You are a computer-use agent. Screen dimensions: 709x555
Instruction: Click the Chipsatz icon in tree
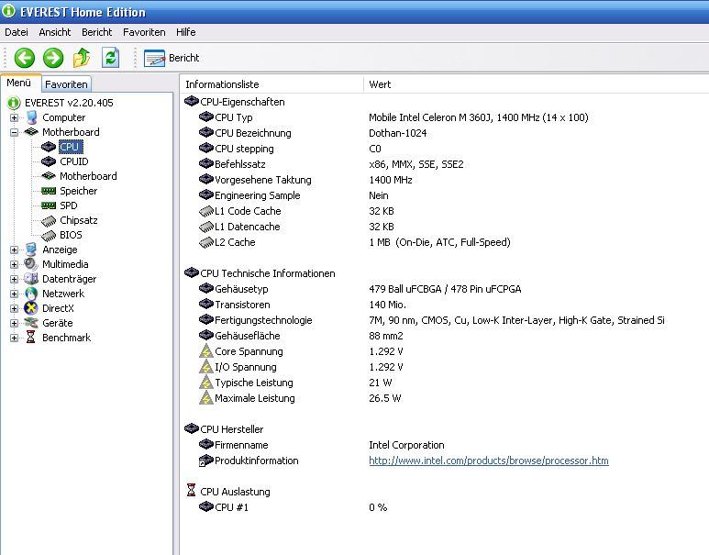click(x=49, y=221)
